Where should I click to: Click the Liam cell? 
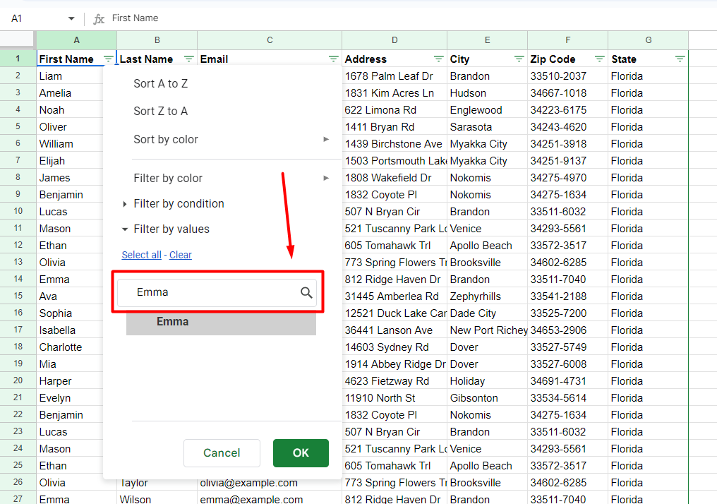(70, 76)
